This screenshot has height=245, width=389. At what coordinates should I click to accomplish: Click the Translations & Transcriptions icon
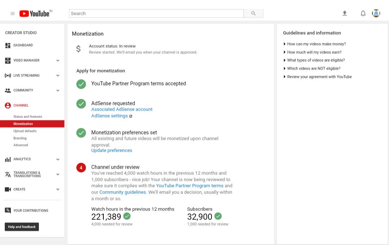[8, 174]
